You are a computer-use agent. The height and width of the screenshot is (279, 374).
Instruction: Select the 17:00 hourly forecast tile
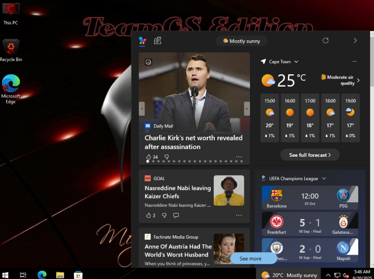pos(310,118)
